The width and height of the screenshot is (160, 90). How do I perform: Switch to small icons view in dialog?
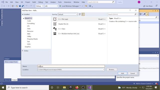click(80, 14)
